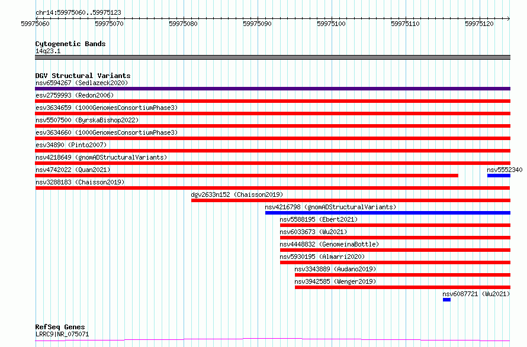The width and height of the screenshot is (527, 347).
Task: Click ruler position 59975090
Action: tap(257, 24)
